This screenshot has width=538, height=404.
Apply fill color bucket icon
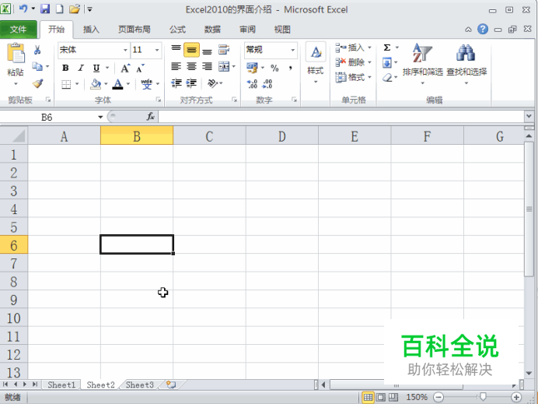tap(96, 84)
